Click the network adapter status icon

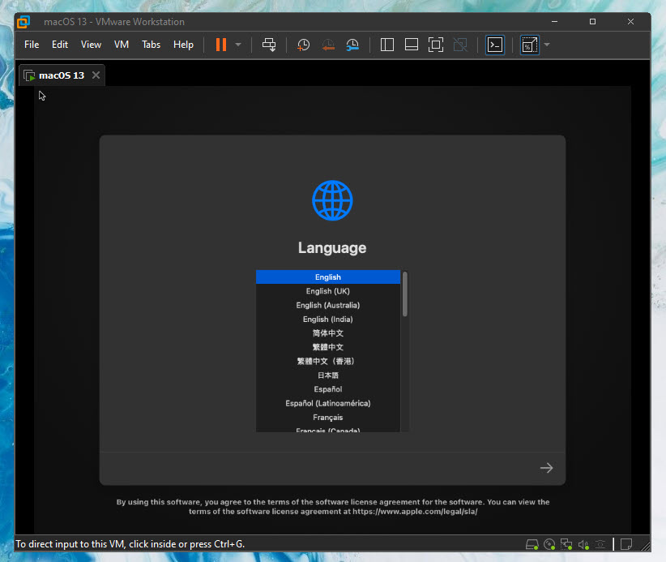(566, 544)
